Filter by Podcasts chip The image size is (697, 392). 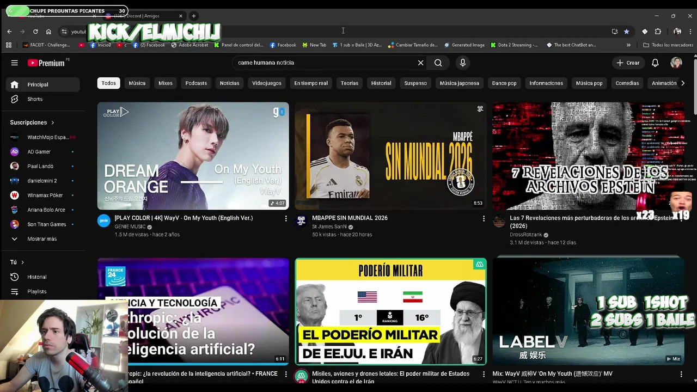tap(196, 83)
